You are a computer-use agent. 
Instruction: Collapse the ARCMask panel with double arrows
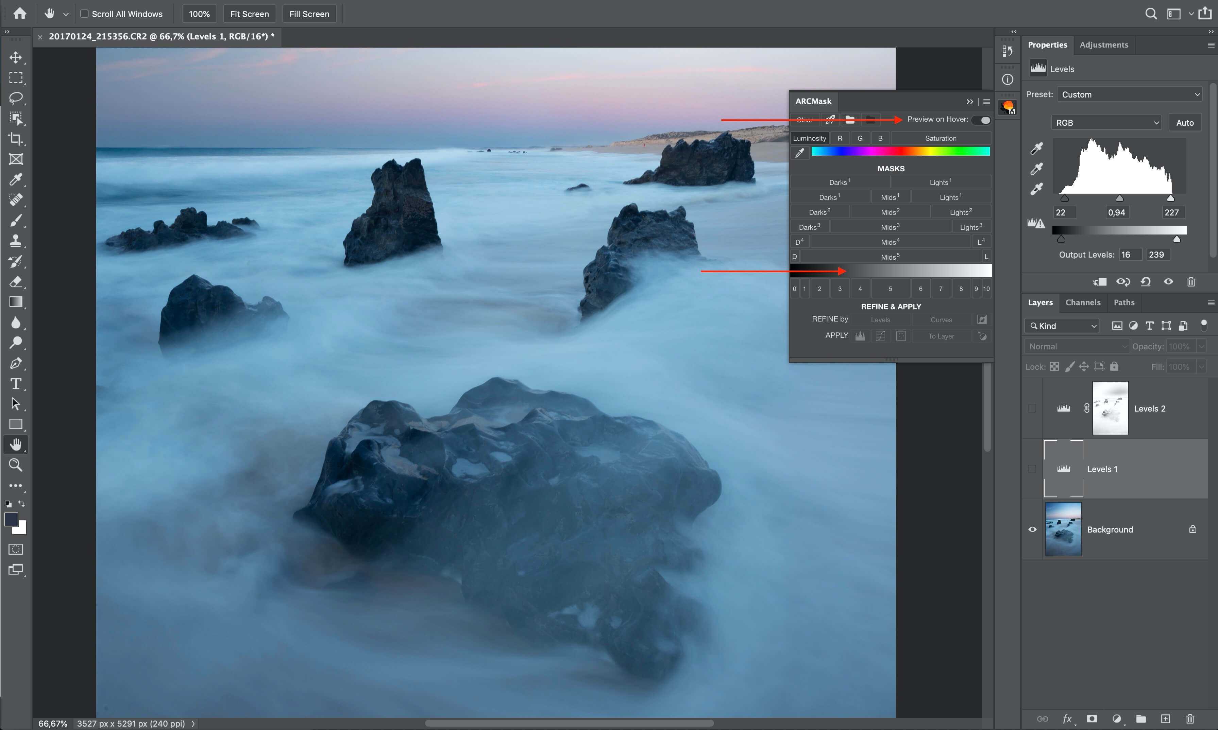[969, 101]
